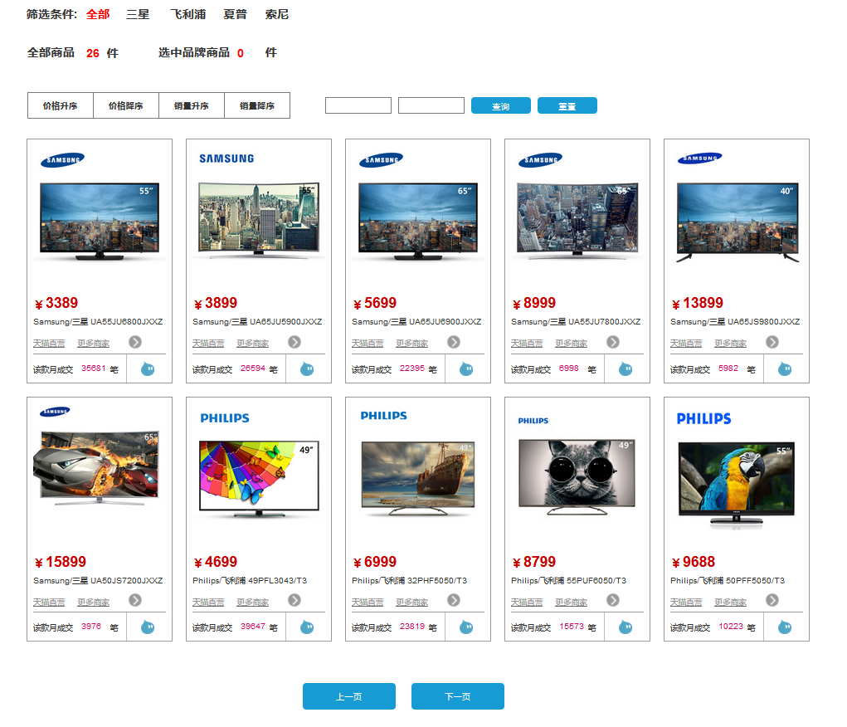847x727 pixels.
Task: Click the PHILIPS logo on ¥4699 card
Action: (225, 418)
